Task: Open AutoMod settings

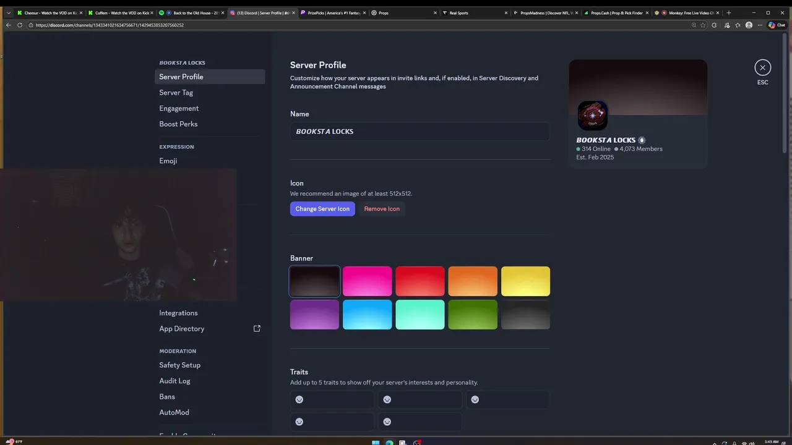Action: [x=210, y=412]
